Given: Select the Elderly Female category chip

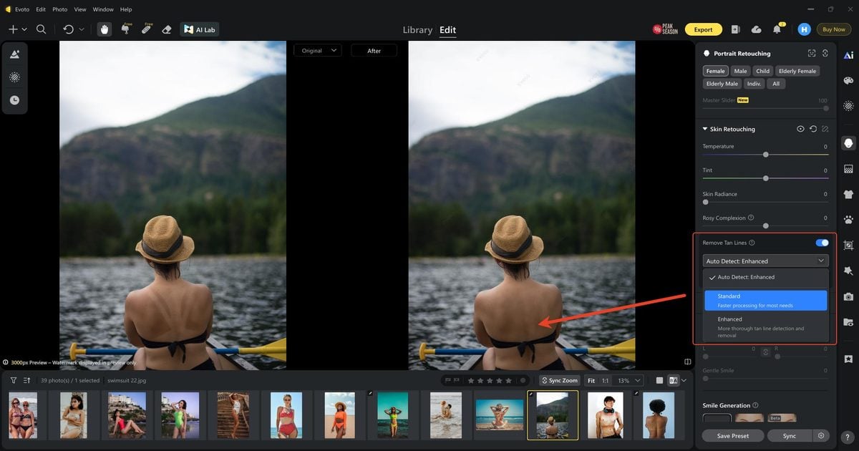Looking at the screenshot, I should tap(797, 71).
